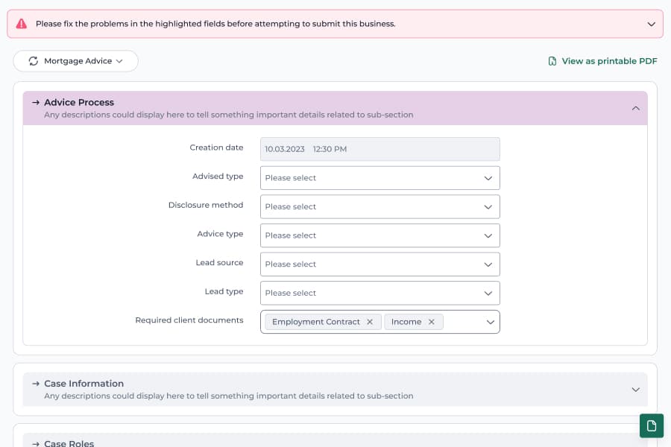This screenshot has height=447, width=671.
Task: Click the Income tag label
Action: 406,322
